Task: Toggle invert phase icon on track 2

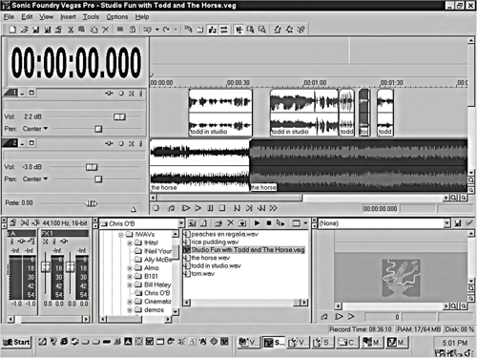Action: (132, 143)
